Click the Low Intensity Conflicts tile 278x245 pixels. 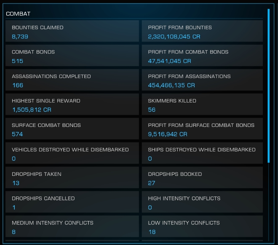click(x=202, y=226)
